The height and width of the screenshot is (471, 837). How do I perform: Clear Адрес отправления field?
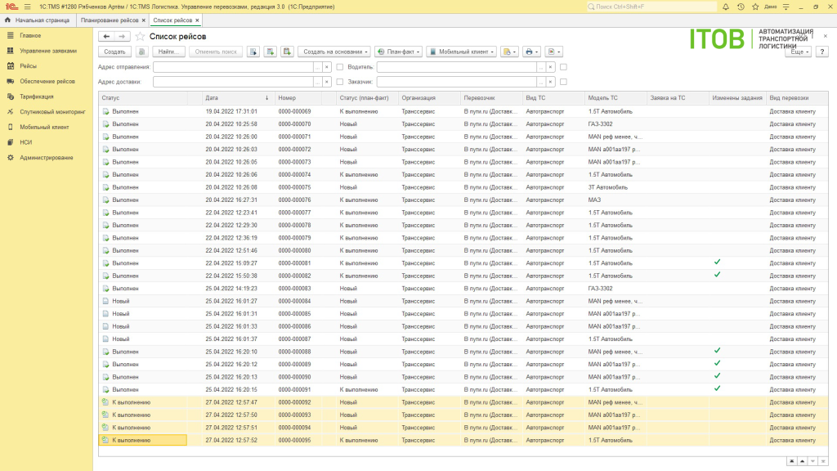pyautogui.click(x=327, y=67)
